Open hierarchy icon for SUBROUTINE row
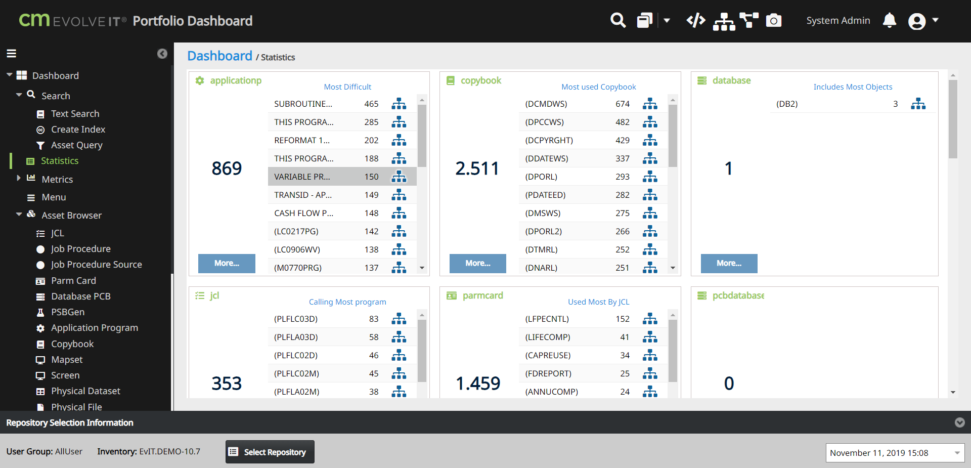The height and width of the screenshot is (468, 971). [x=399, y=104]
